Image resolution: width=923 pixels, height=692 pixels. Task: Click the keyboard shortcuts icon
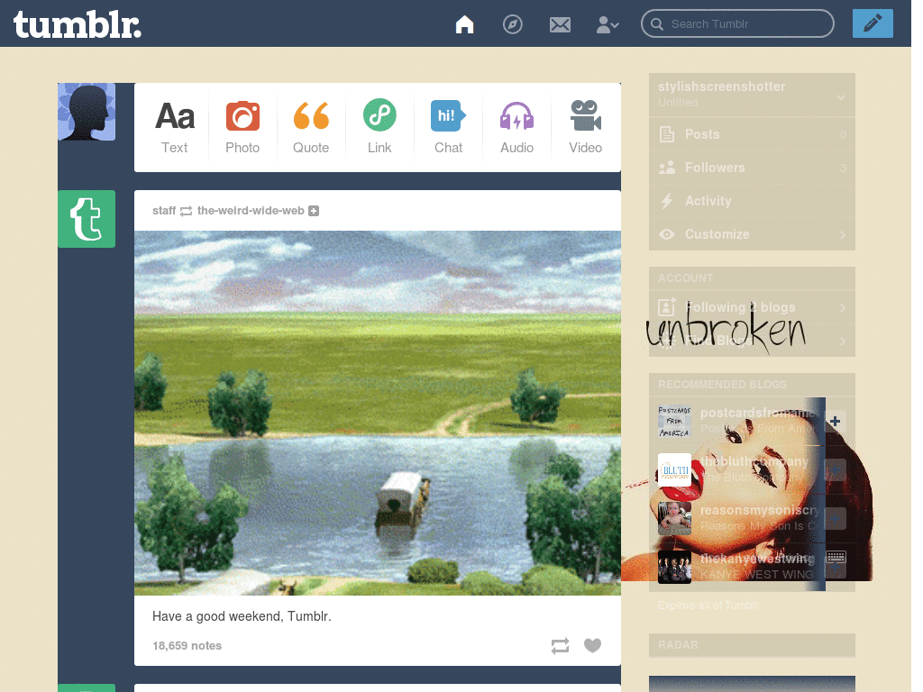(836, 557)
